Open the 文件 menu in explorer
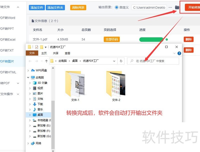The height and width of the screenshot is (152, 200). (32, 53)
